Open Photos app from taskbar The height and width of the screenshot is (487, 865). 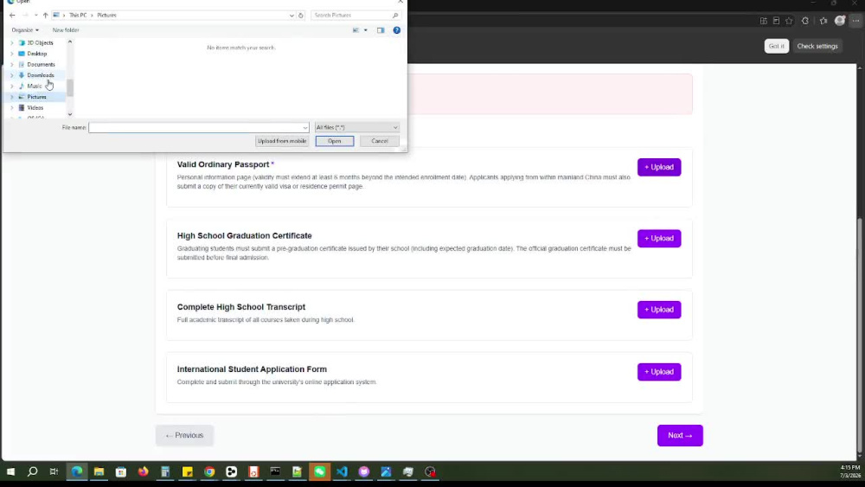click(x=386, y=471)
